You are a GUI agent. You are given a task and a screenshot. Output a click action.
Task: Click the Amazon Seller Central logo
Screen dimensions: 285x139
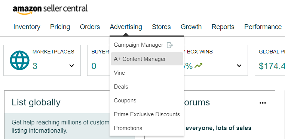tap(50, 10)
